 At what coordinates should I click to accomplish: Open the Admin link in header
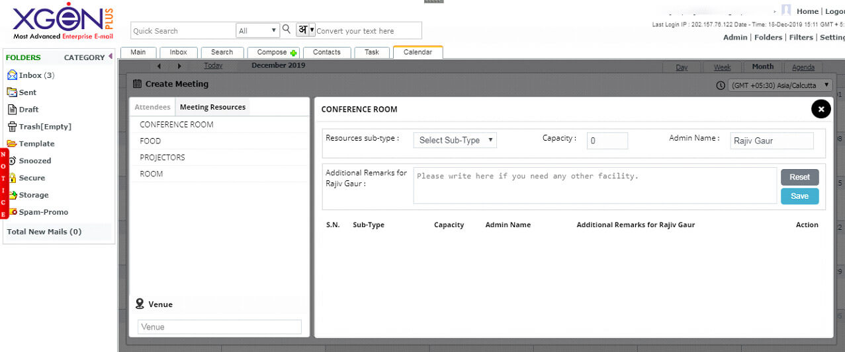[x=735, y=38]
